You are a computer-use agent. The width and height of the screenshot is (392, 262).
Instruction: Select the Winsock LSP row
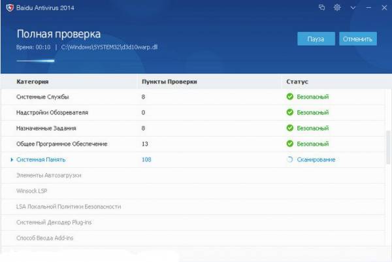pos(193,191)
